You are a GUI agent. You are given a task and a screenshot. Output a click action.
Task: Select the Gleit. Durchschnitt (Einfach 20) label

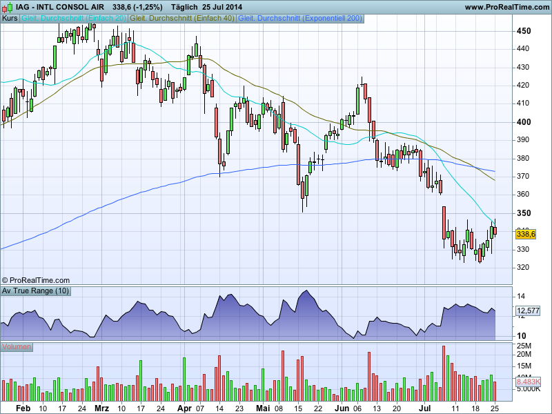click(x=74, y=18)
